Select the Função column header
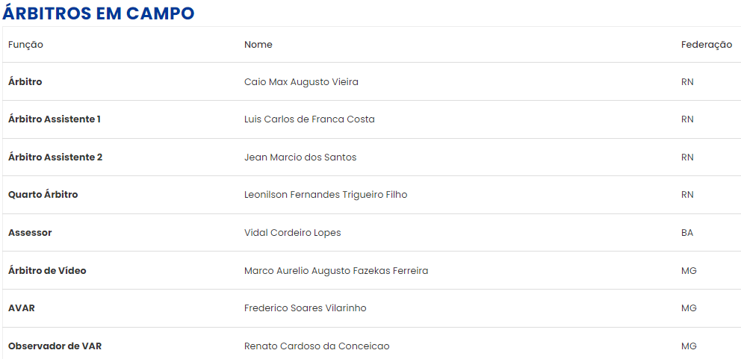Viewport: 741px width, 359px height. (x=25, y=45)
